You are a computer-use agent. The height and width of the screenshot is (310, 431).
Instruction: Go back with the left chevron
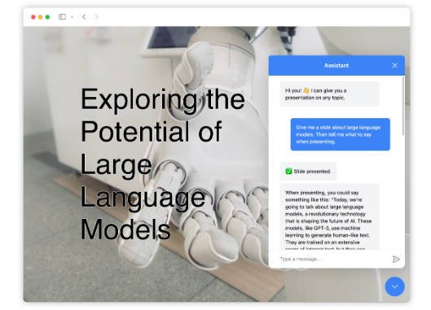(x=84, y=17)
